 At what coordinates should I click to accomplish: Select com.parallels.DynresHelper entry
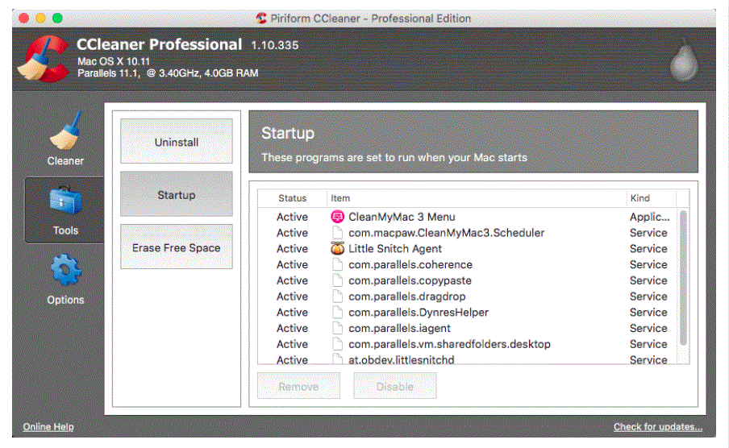point(468,312)
